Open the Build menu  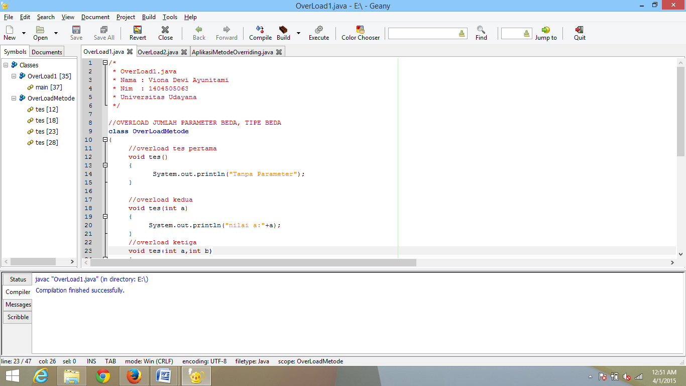[x=149, y=17]
